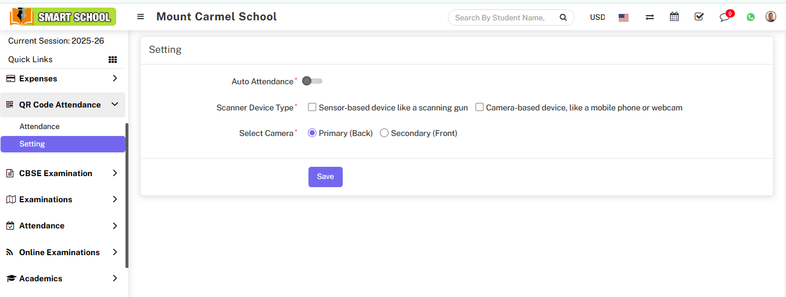The image size is (786, 297).
Task: Open Quick Links grid icon
Action: [113, 59]
